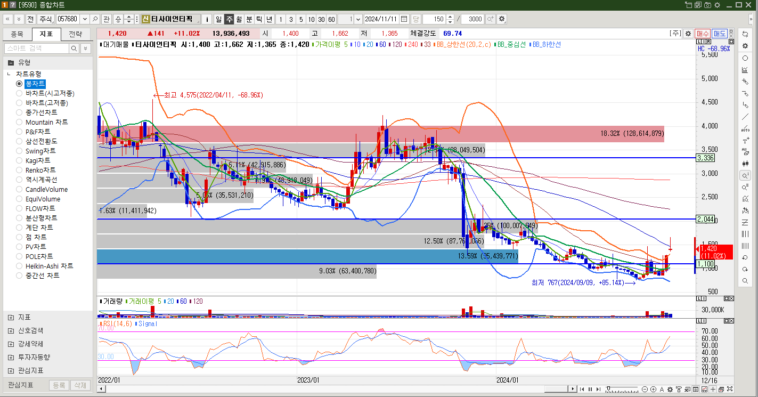The width and height of the screenshot is (758, 397).
Task: Open settings gear next to [주] label
Action: 688,33
